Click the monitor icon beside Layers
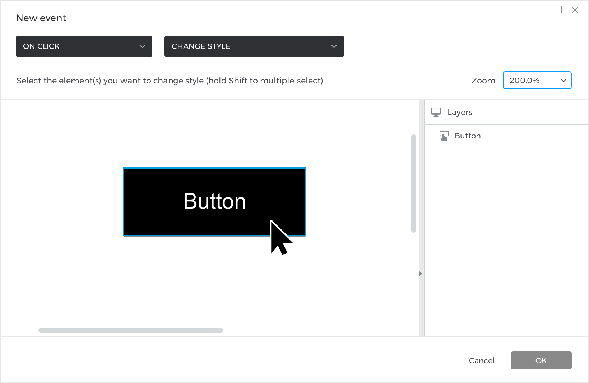Image resolution: width=589 pixels, height=383 pixels. [x=436, y=112]
